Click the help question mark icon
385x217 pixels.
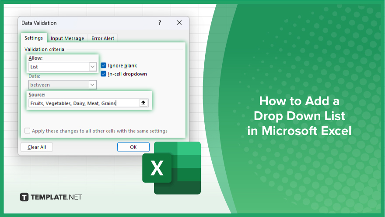pyautogui.click(x=160, y=23)
